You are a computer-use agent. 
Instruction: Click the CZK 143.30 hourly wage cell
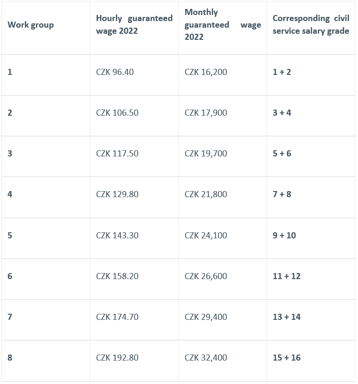117,236
